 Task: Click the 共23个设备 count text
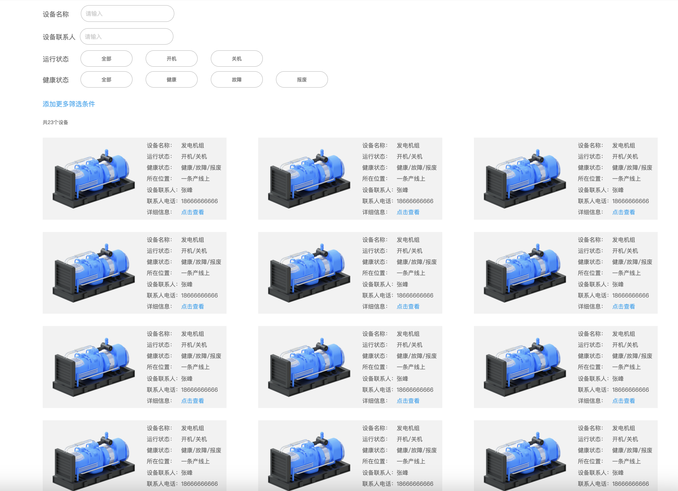[x=55, y=122]
